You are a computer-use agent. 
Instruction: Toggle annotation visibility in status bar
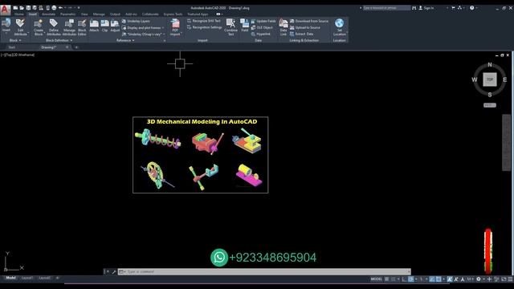coord(450,279)
